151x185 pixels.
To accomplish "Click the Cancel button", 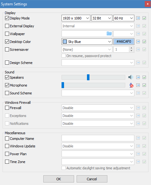I will click(x=92, y=179).
